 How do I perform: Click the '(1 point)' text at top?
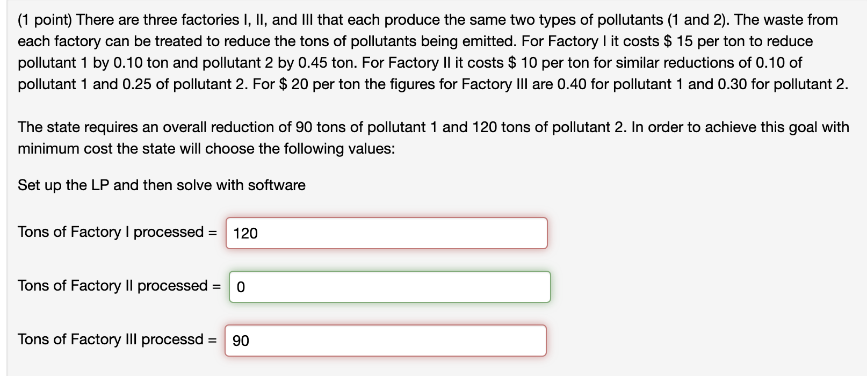[45, 20]
